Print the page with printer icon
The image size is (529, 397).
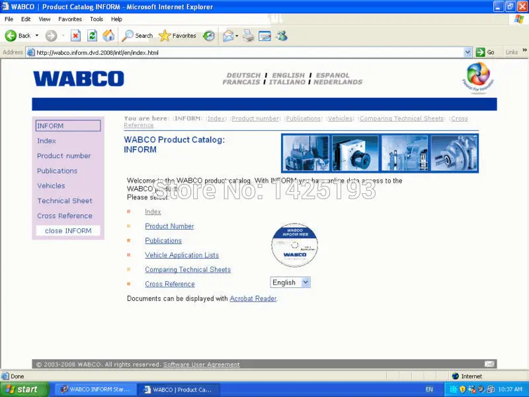click(249, 36)
